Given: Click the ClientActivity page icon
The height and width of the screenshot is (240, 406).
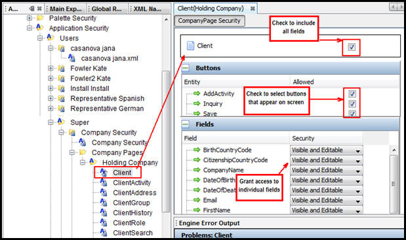Looking at the screenshot, I should [x=104, y=182].
